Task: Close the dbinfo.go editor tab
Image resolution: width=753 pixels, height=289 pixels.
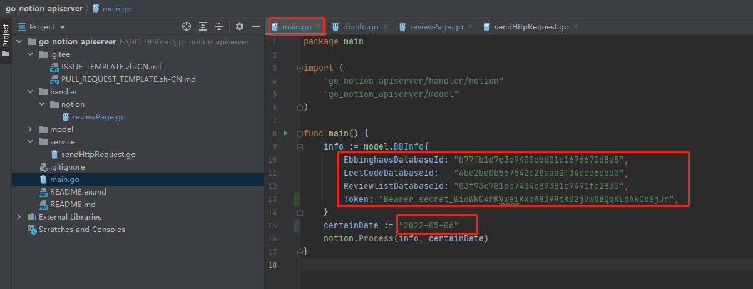Action: coord(386,27)
